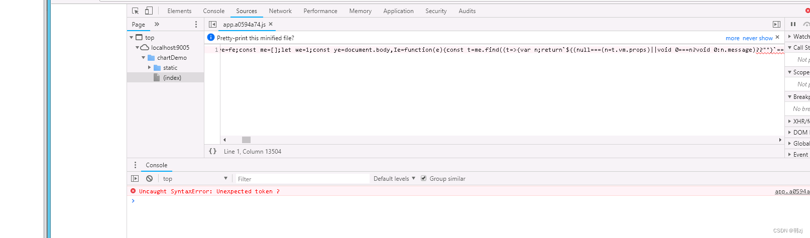Open the Application tab

[398, 11]
